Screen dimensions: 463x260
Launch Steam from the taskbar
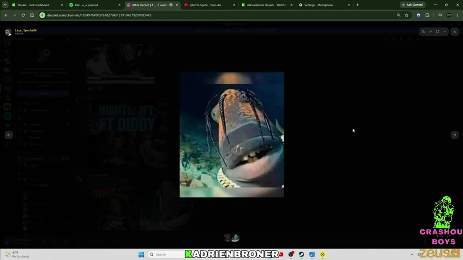301,255
